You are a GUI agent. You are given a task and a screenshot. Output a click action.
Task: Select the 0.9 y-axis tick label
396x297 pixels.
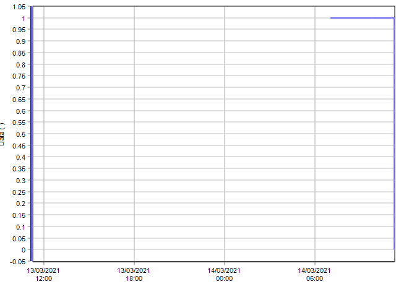[20, 41]
